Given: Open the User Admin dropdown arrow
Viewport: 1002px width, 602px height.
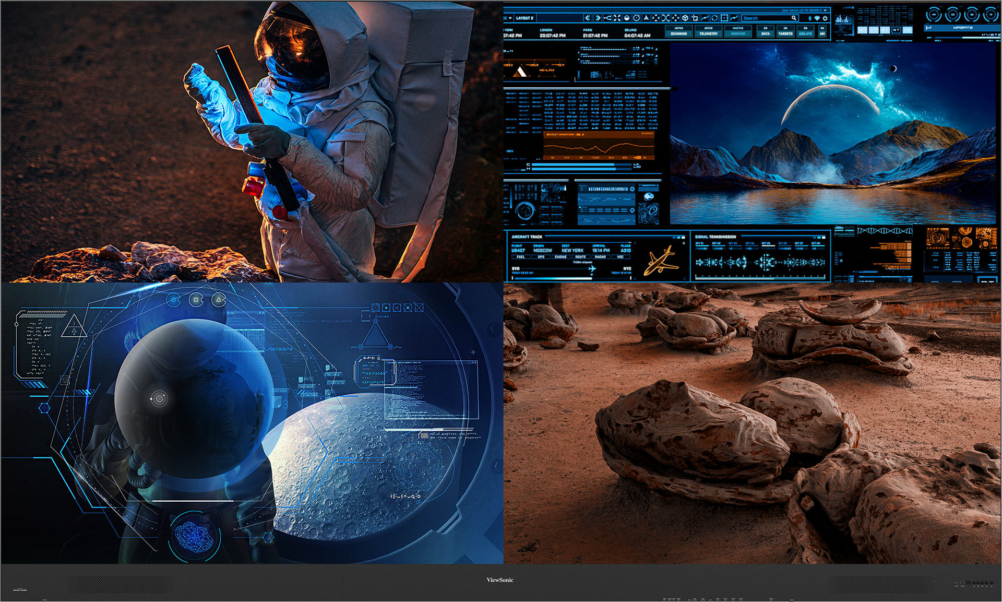Looking at the screenshot, I should (x=825, y=10).
